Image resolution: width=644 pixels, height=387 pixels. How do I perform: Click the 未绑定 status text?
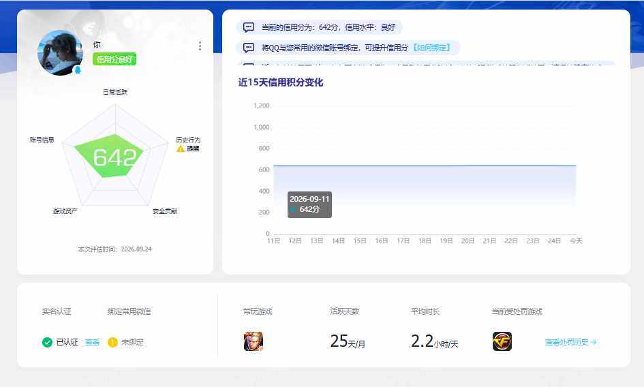[132, 342]
